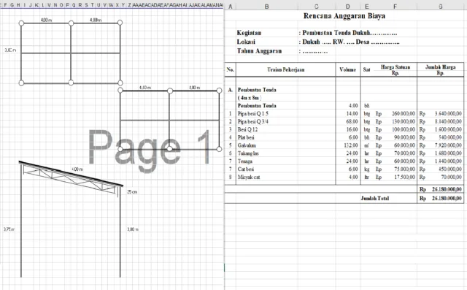Screen dimensions: 467x290
Task: Click the '3,75 m' height label in drawing
Action: coord(9,229)
